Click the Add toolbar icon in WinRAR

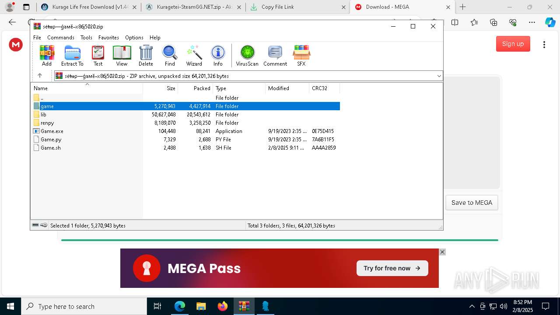47,56
